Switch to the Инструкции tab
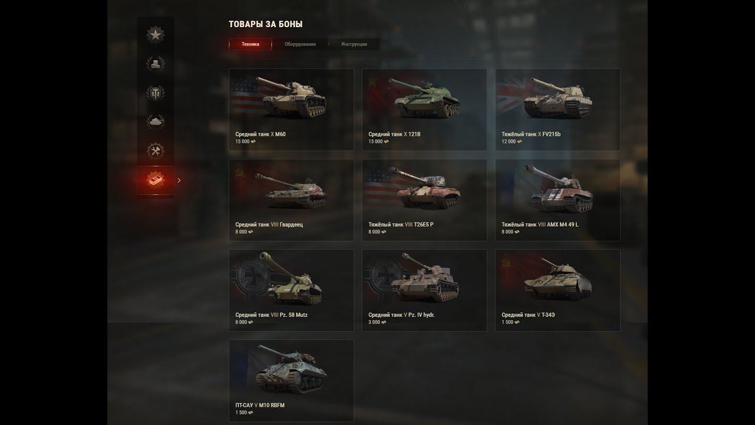The height and width of the screenshot is (425, 755). 354,44
